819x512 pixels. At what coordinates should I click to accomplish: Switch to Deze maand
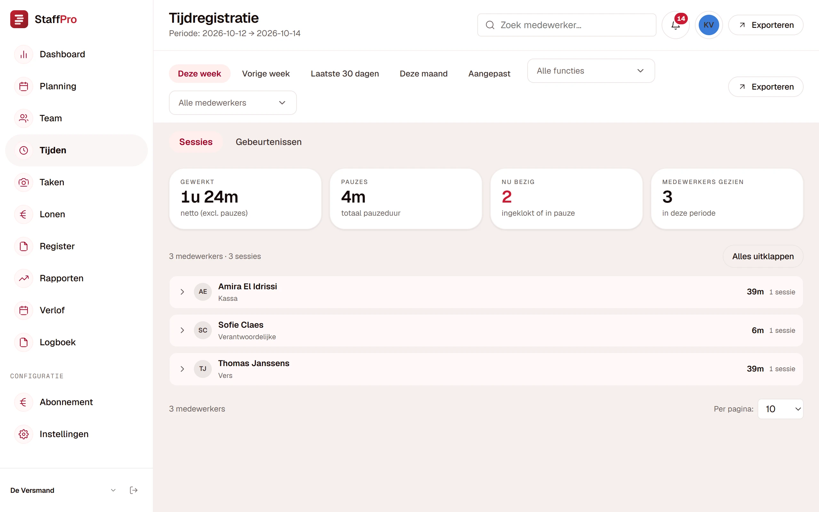tap(423, 74)
